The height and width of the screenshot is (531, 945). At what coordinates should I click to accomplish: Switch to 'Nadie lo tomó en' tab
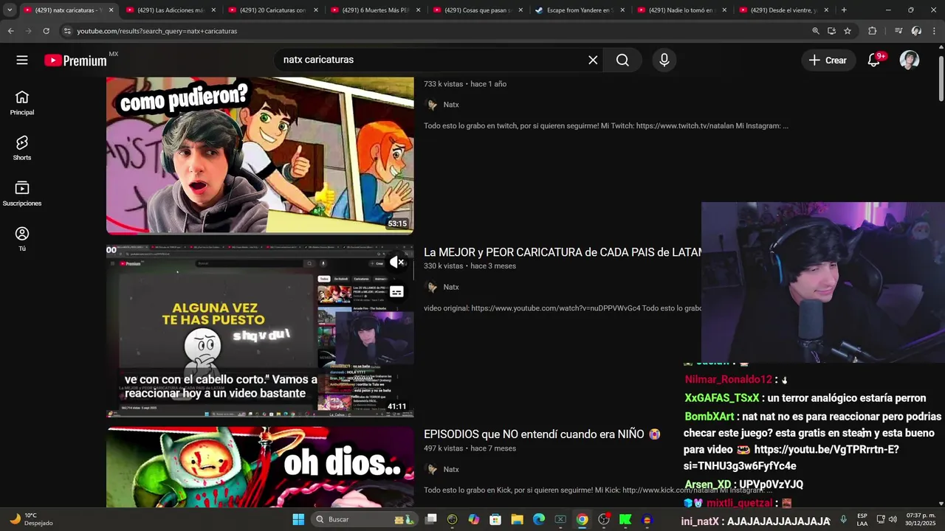tap(682, 10)
